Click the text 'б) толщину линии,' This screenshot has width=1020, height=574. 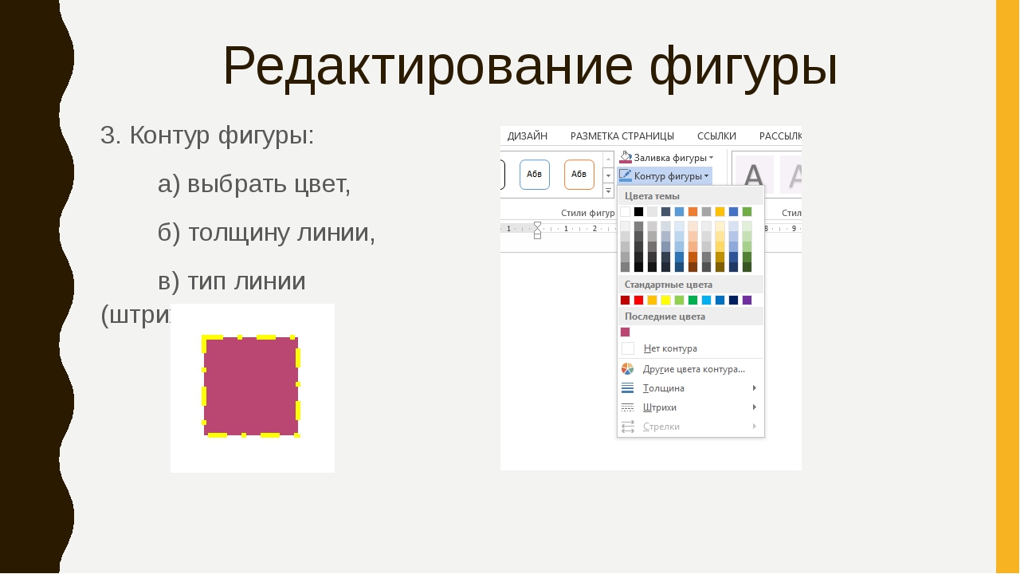[x=266, y=233]
